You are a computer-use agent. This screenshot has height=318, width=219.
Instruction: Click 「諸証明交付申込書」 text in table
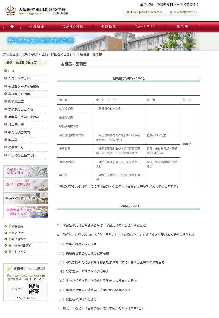[x=109, y=109]
